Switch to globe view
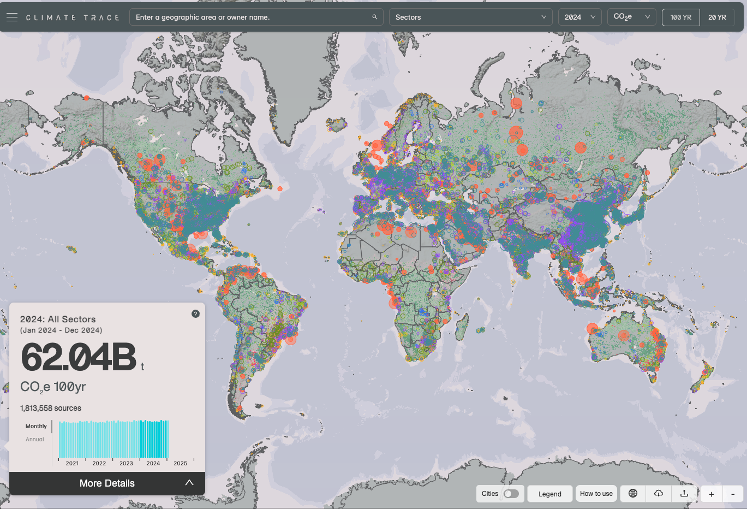The height and width of the screenshot is (509, 747). (x=633, y=494)
